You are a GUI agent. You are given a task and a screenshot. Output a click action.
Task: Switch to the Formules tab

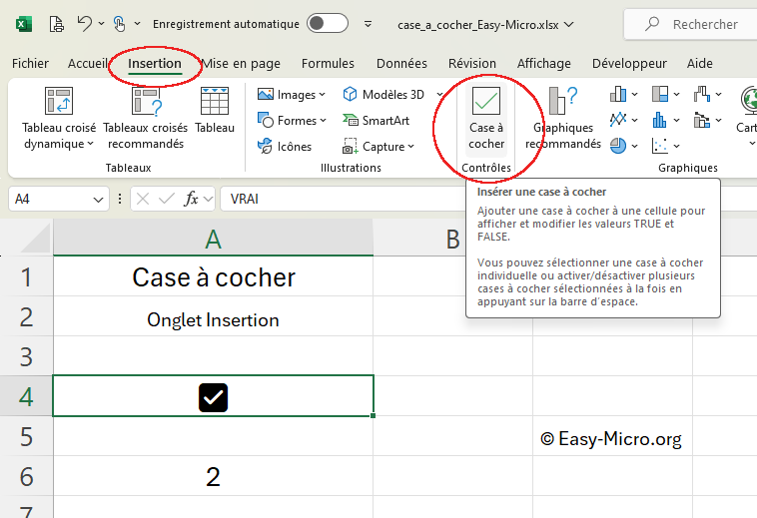click(x=328, y=63)
